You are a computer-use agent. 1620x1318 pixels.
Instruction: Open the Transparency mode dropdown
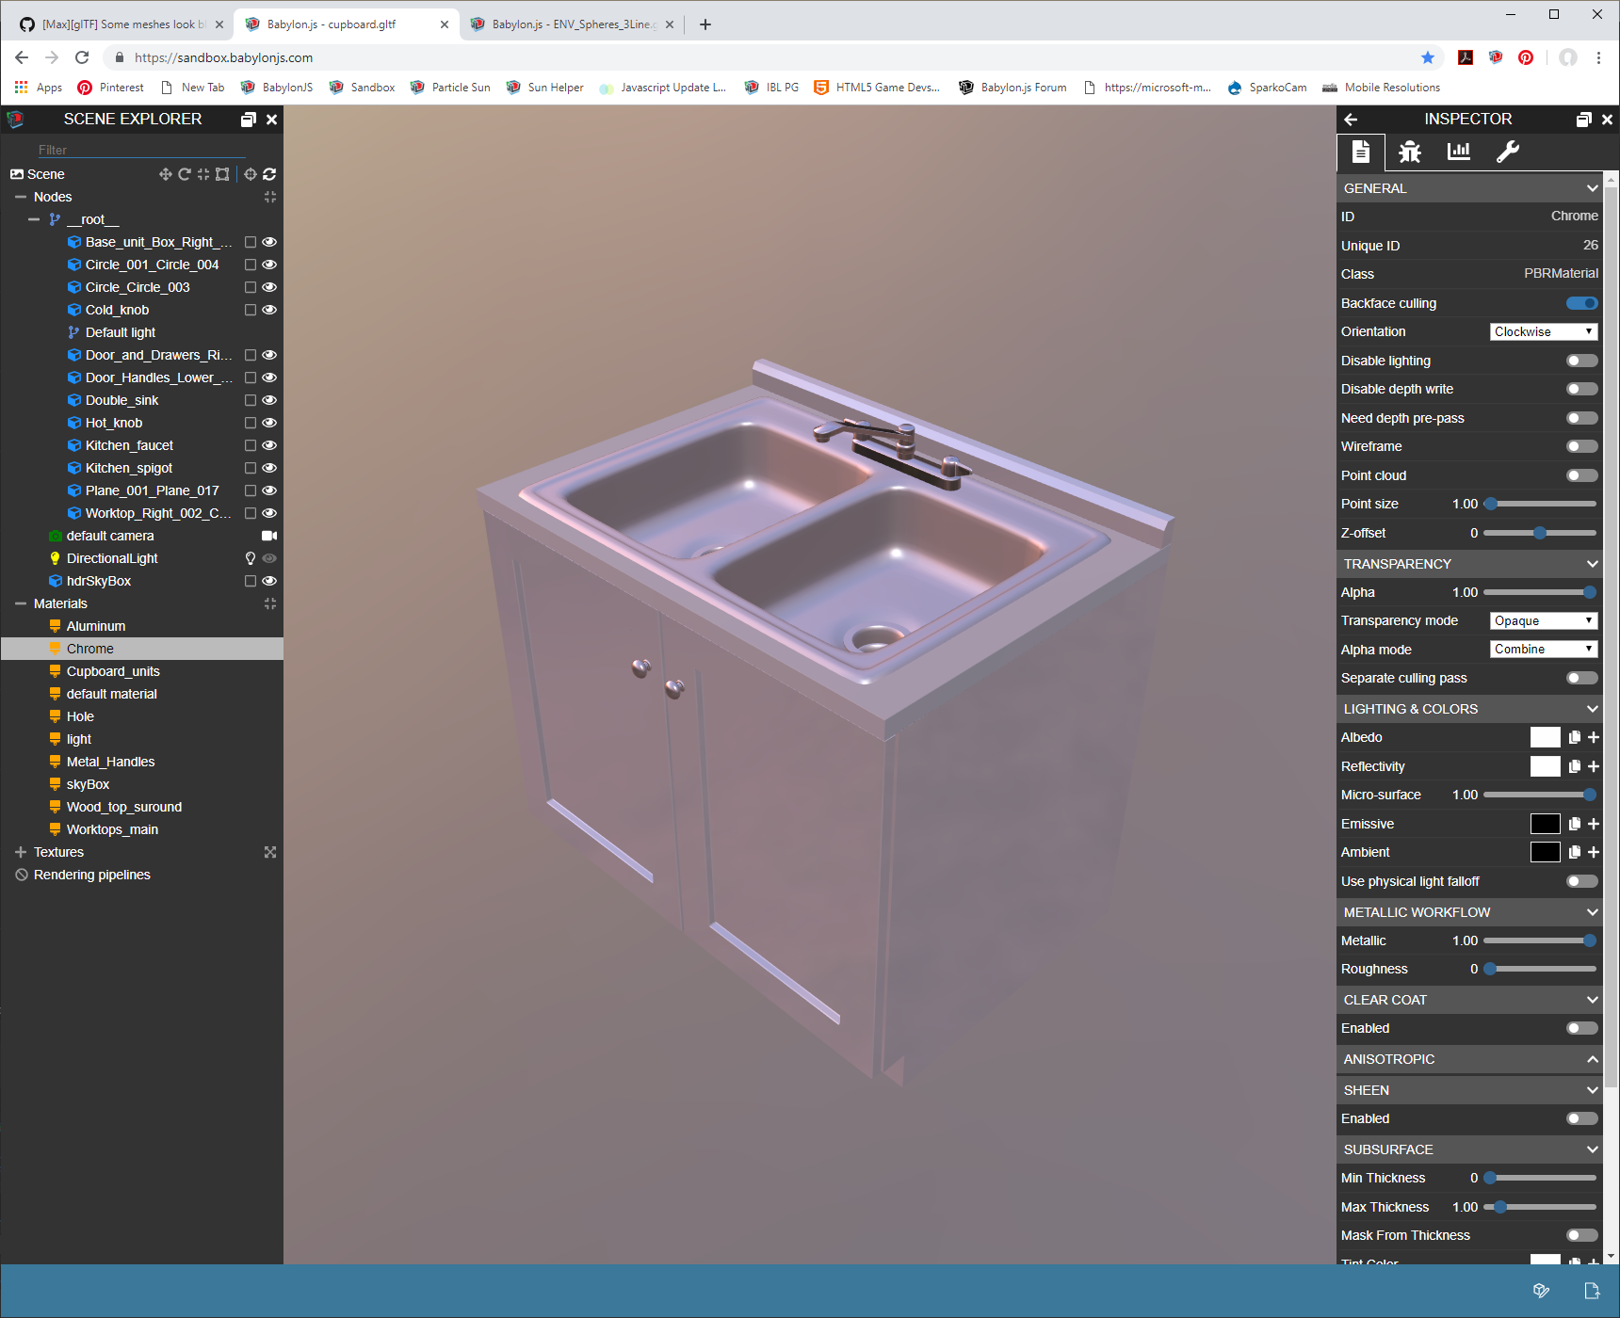coord(1544,620)
